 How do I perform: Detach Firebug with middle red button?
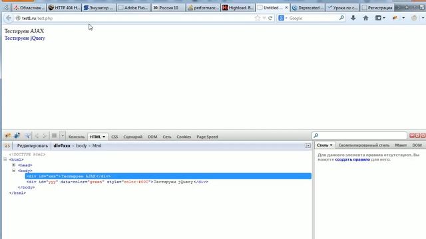[417, 135]
